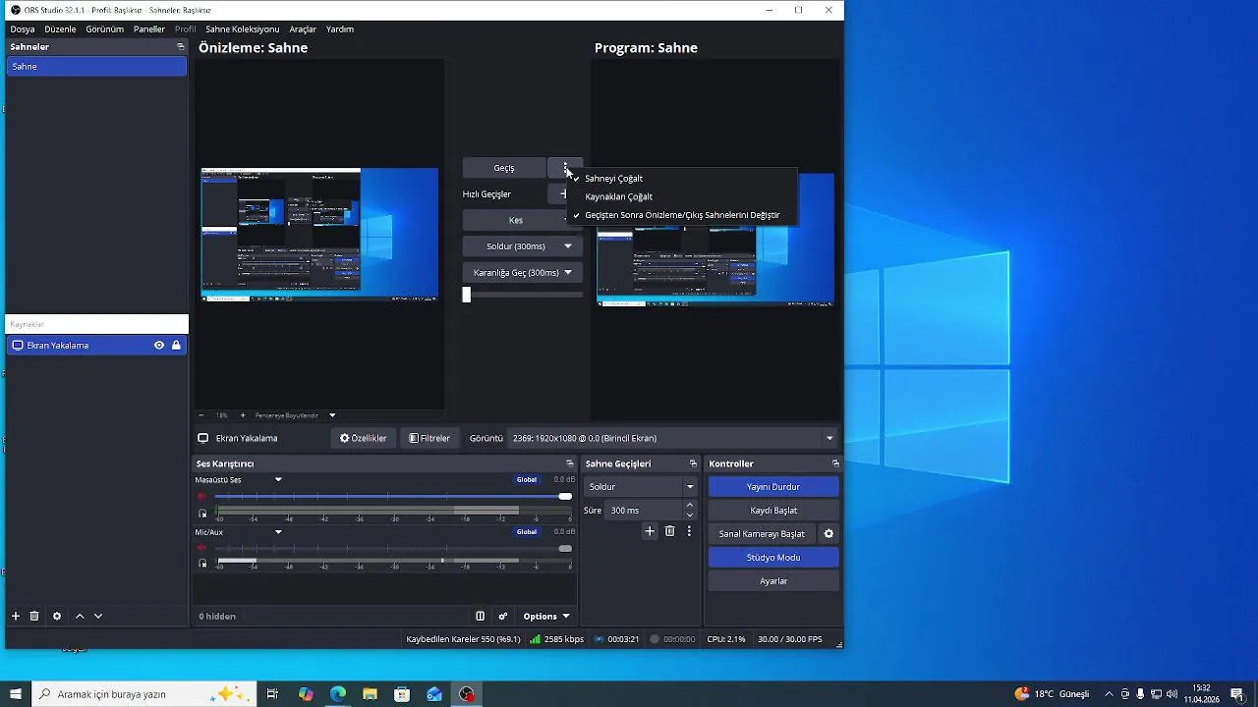
Task: Click the Özellikler button
Action: (363, 438)
